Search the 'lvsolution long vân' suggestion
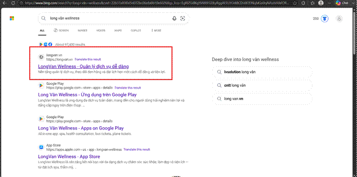Screen dimensions: 357x177 coord(262,72)
